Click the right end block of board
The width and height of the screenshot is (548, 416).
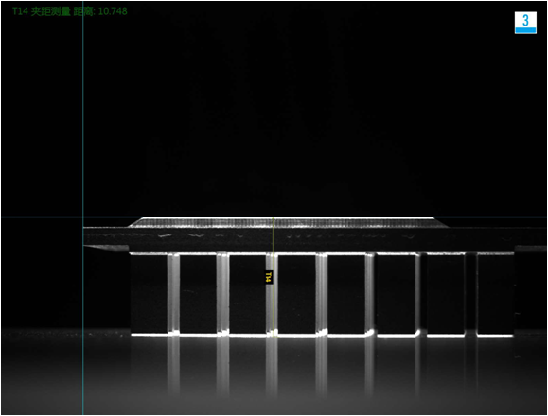[530, 249]
